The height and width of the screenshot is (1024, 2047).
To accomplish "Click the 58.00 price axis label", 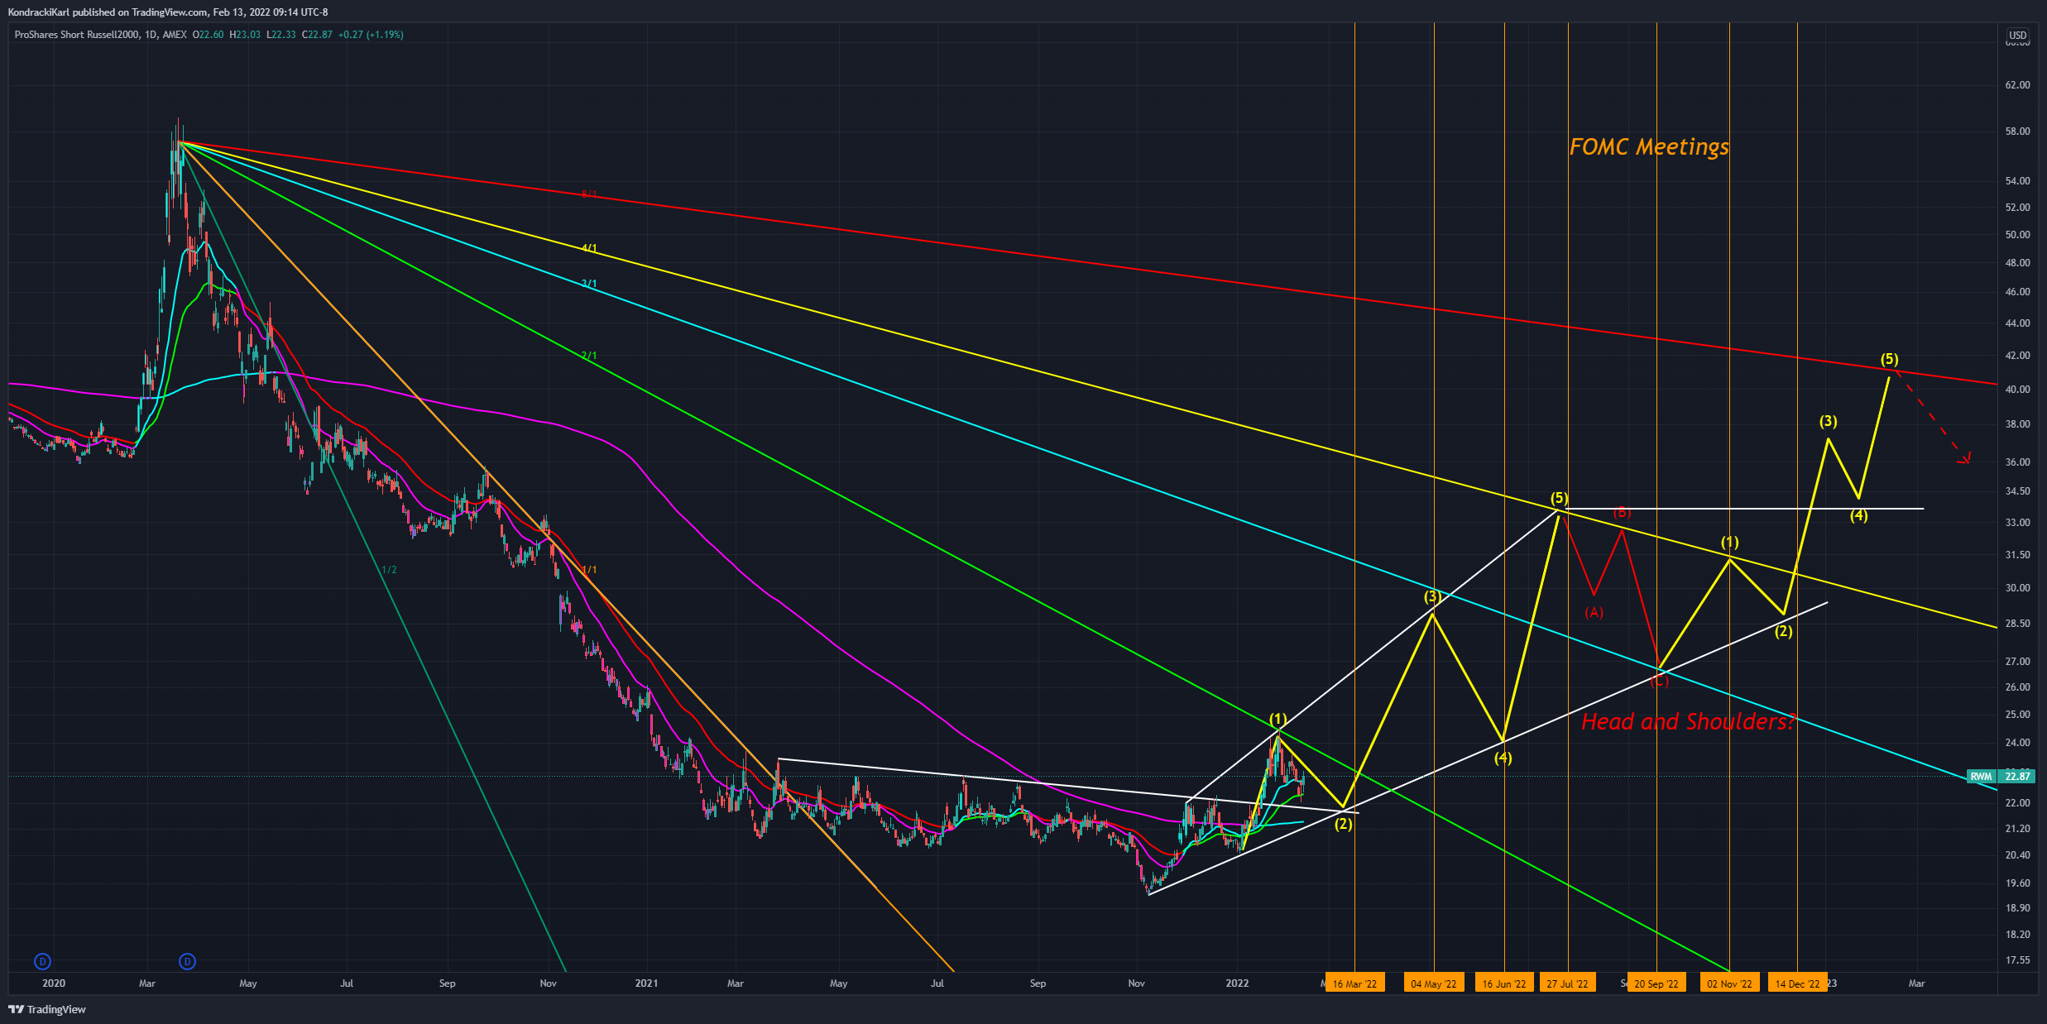I will point(2018,132).
